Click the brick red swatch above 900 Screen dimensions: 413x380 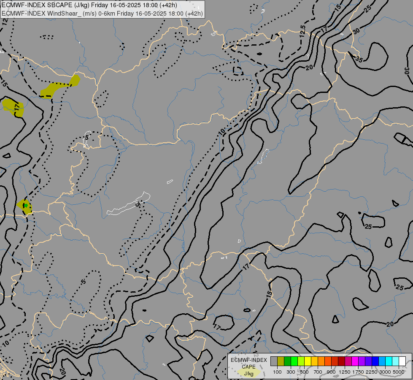coord(335,361)
